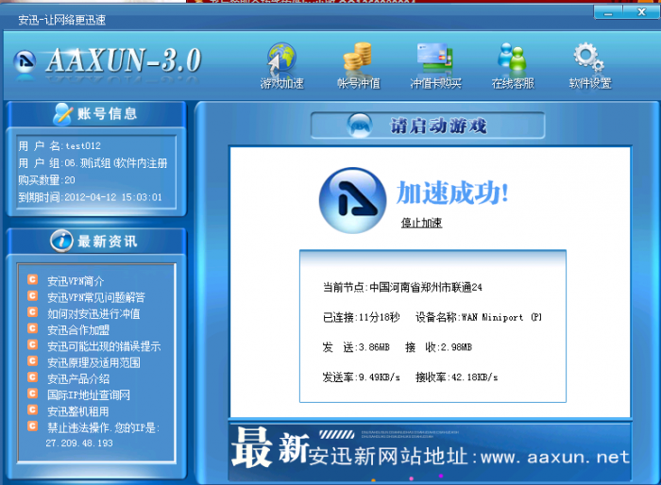The height and width of the screenshot is (485, 661).
Task: Click the 游戏加速 label text
Action: (x=281, y=83)
